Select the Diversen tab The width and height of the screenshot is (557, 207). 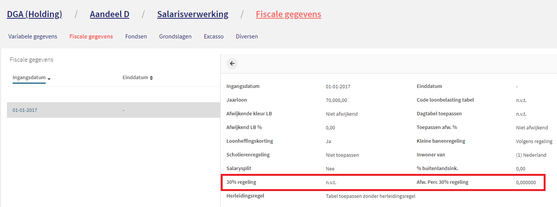pyautogui.click(x=247, y=37)
